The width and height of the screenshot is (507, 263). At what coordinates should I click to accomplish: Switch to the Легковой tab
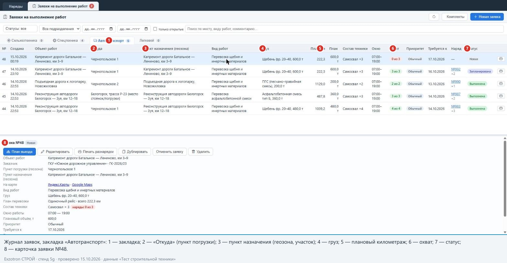click(150, 40)
